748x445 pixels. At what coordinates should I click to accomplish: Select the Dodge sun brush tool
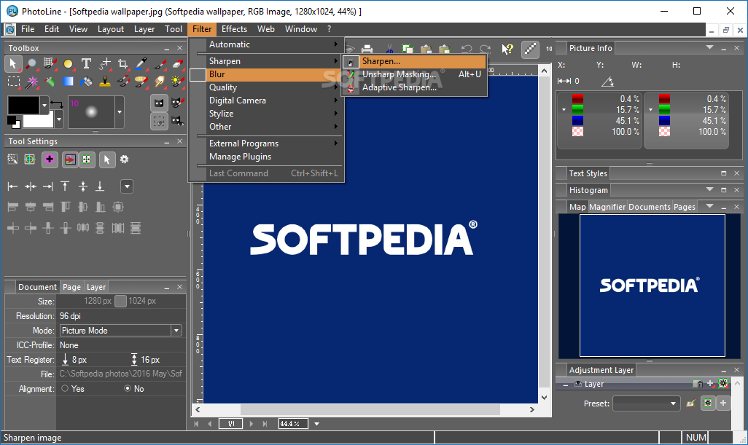[x=177, y=82]
